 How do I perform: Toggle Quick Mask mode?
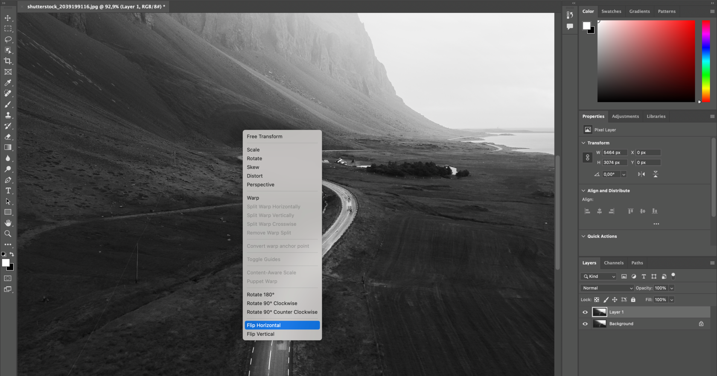coord(8,278)
